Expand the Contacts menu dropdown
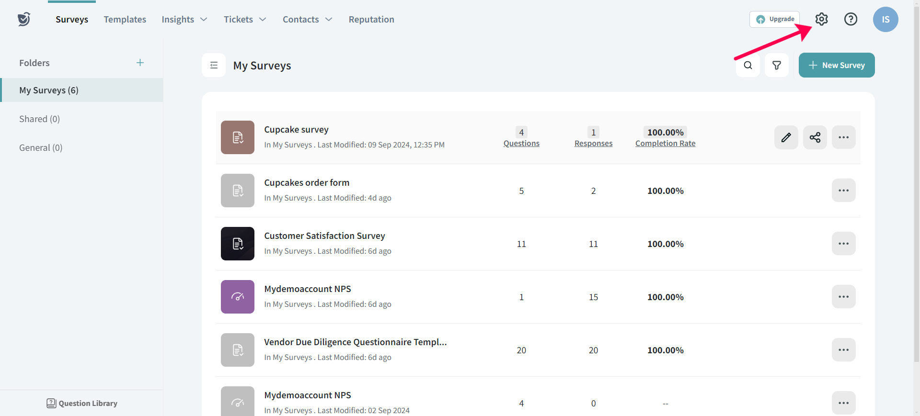The width and height of the screenshot is (920, 416). 307,19
